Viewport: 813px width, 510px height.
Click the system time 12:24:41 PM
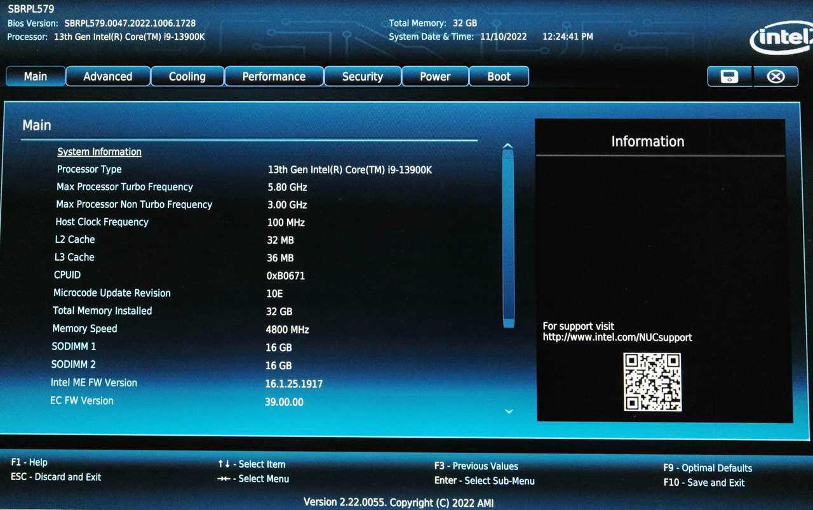tap(568, 37)
